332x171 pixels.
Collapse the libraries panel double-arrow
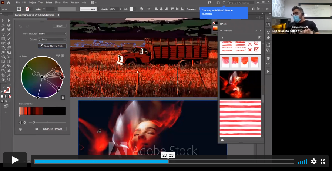(x=258, y=17)
